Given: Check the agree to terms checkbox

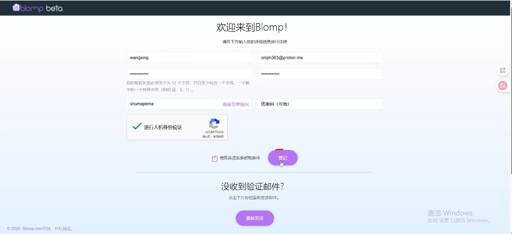Looking at the screenshot, I should coord(214,158).
